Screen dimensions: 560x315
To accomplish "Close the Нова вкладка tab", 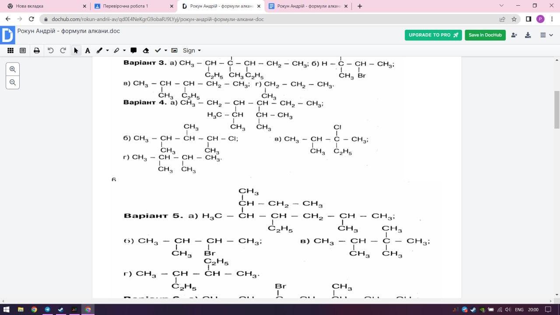I will 84,6.
